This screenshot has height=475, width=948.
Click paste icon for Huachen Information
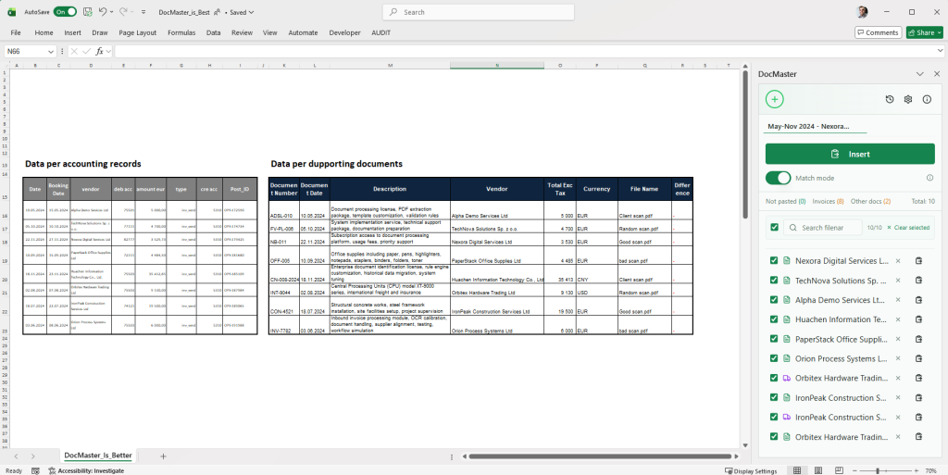pos(918,319)
